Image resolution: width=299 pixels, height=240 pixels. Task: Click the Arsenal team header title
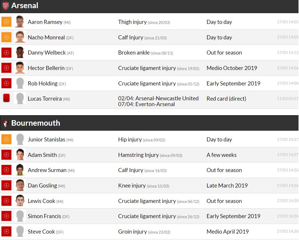25,6
